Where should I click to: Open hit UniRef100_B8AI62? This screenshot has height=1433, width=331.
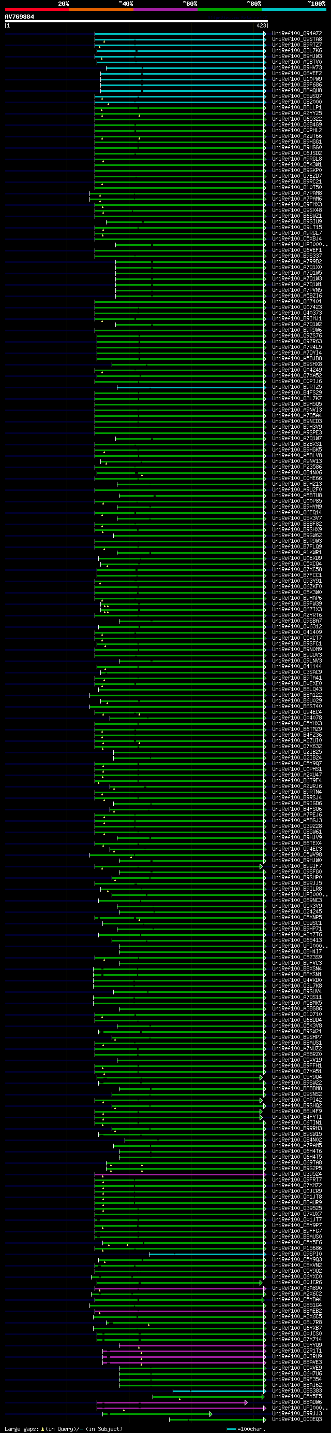(x=296, y=1385)
